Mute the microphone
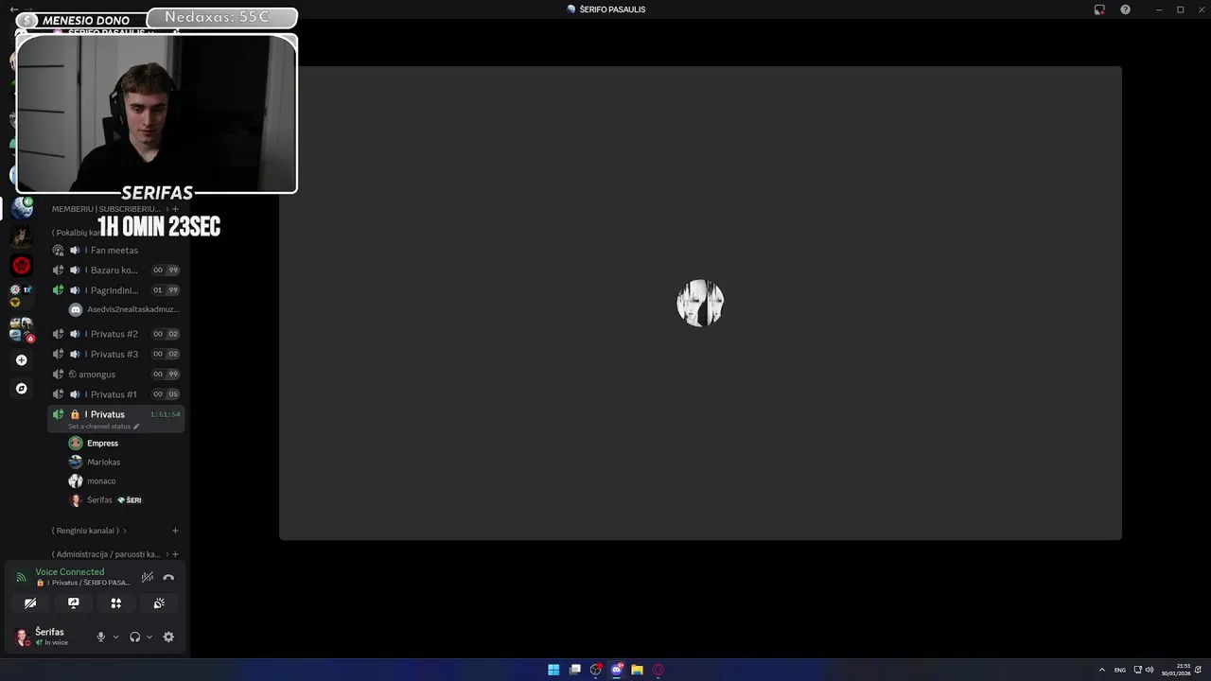 (100, 637)
